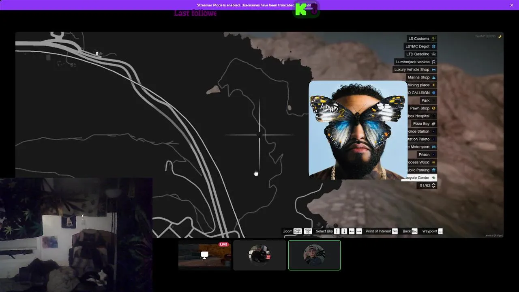Select the Pawn Shop coin icon

pyautogui.click(x=433, y=108)
